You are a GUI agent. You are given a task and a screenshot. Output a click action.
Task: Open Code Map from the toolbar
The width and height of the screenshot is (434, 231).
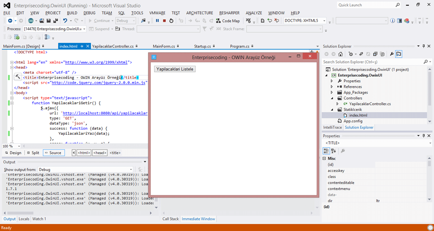228,21
